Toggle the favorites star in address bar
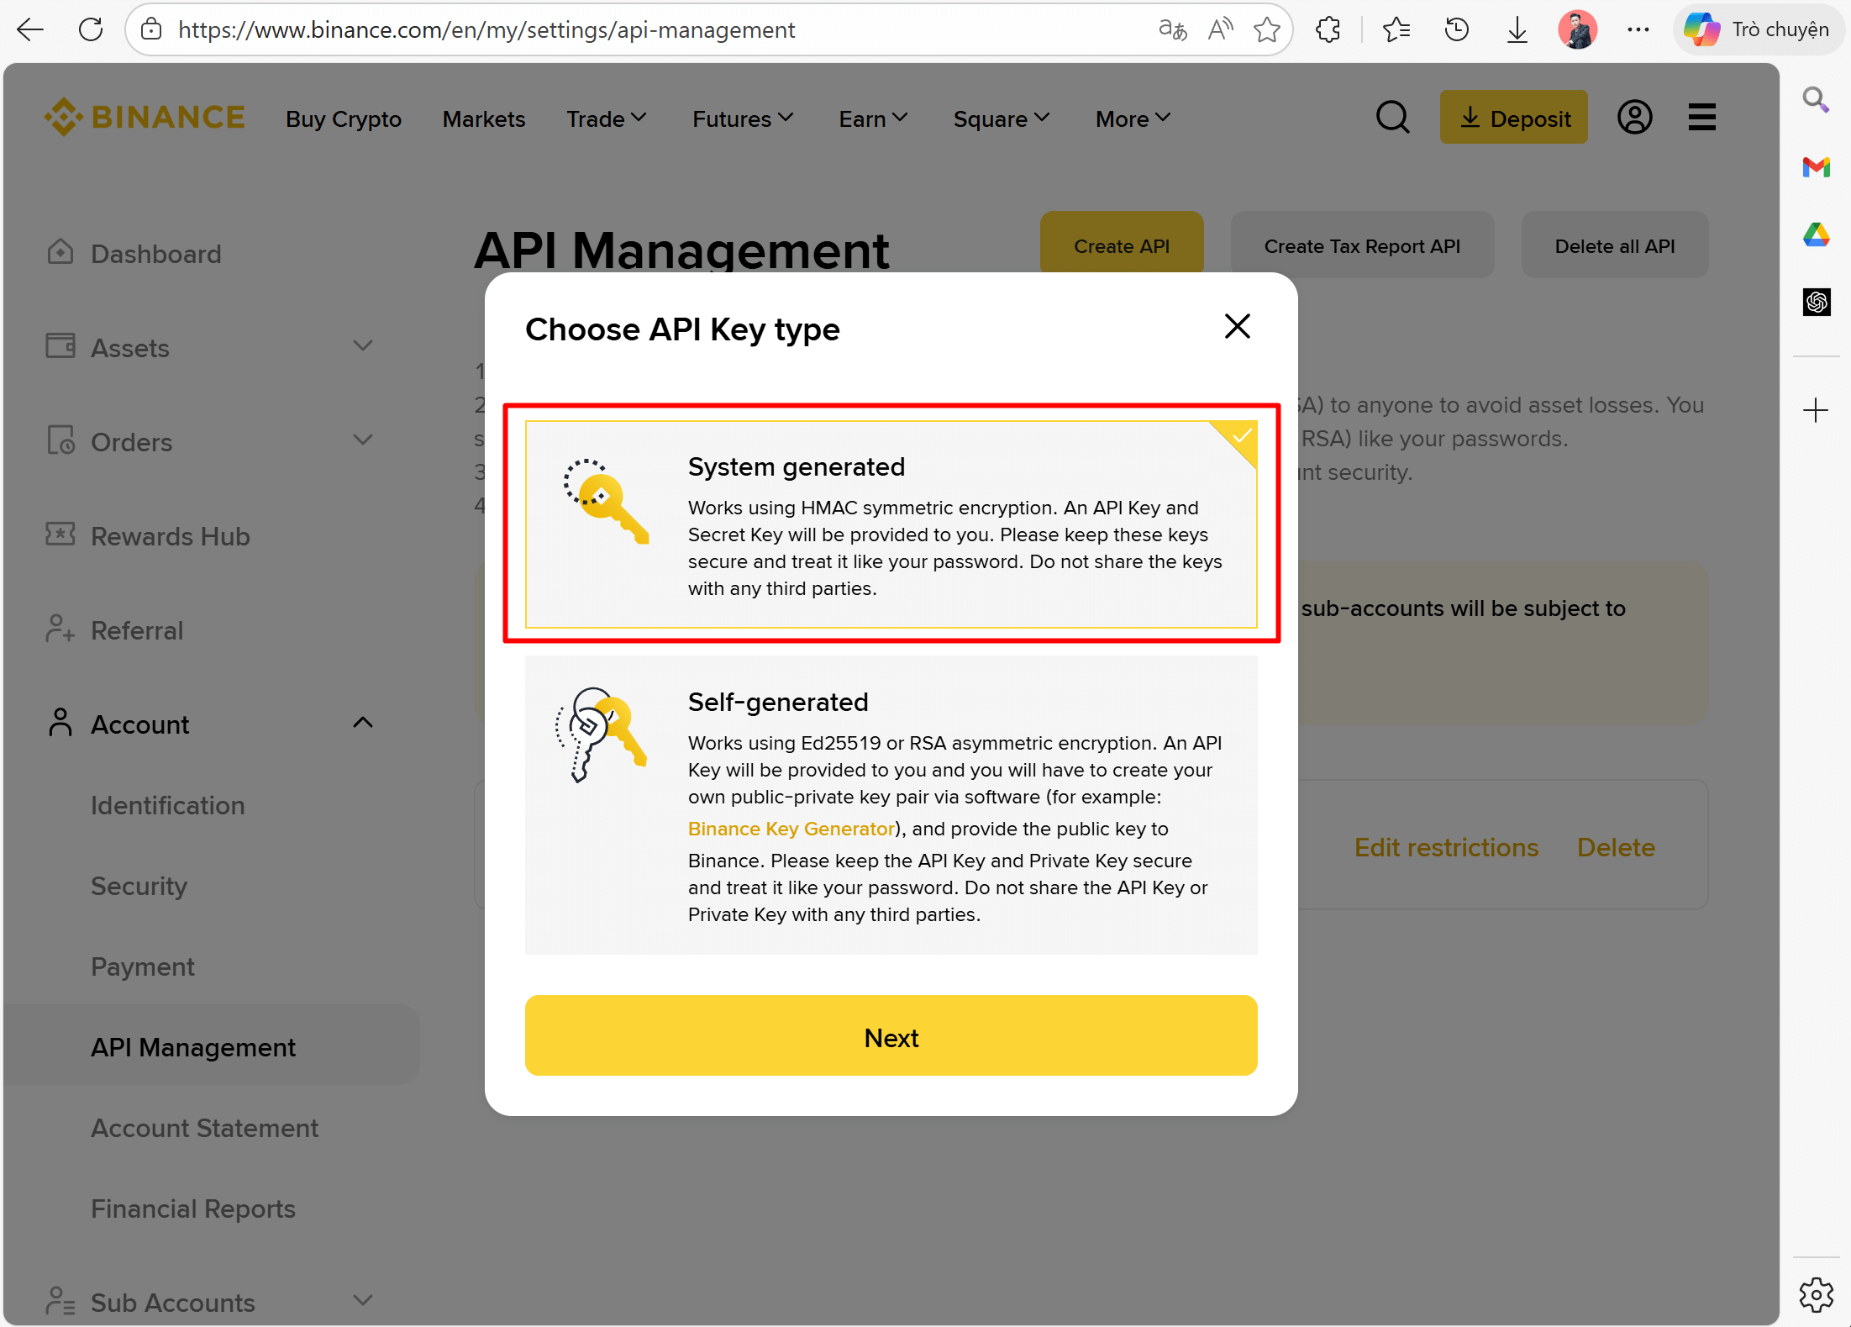This screenshot has width=1851, height=1327. [x=1268, y=29]
